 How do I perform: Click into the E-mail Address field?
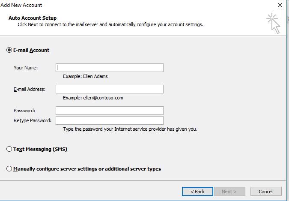(x=110, y=89)
